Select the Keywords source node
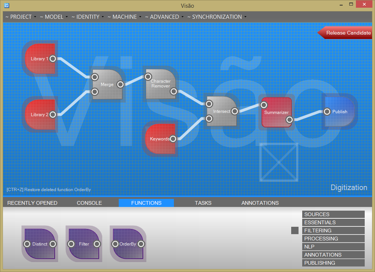The height and width of the screenshot is (272, 375). [160, 139]
